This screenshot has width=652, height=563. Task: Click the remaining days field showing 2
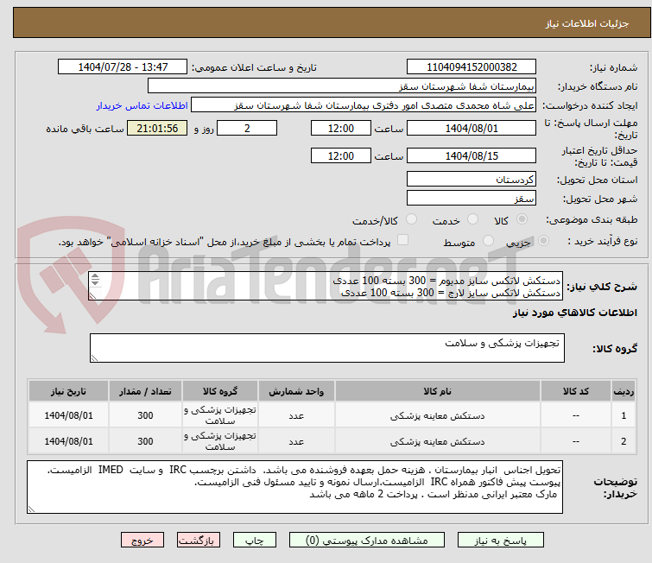click(247, 129)
